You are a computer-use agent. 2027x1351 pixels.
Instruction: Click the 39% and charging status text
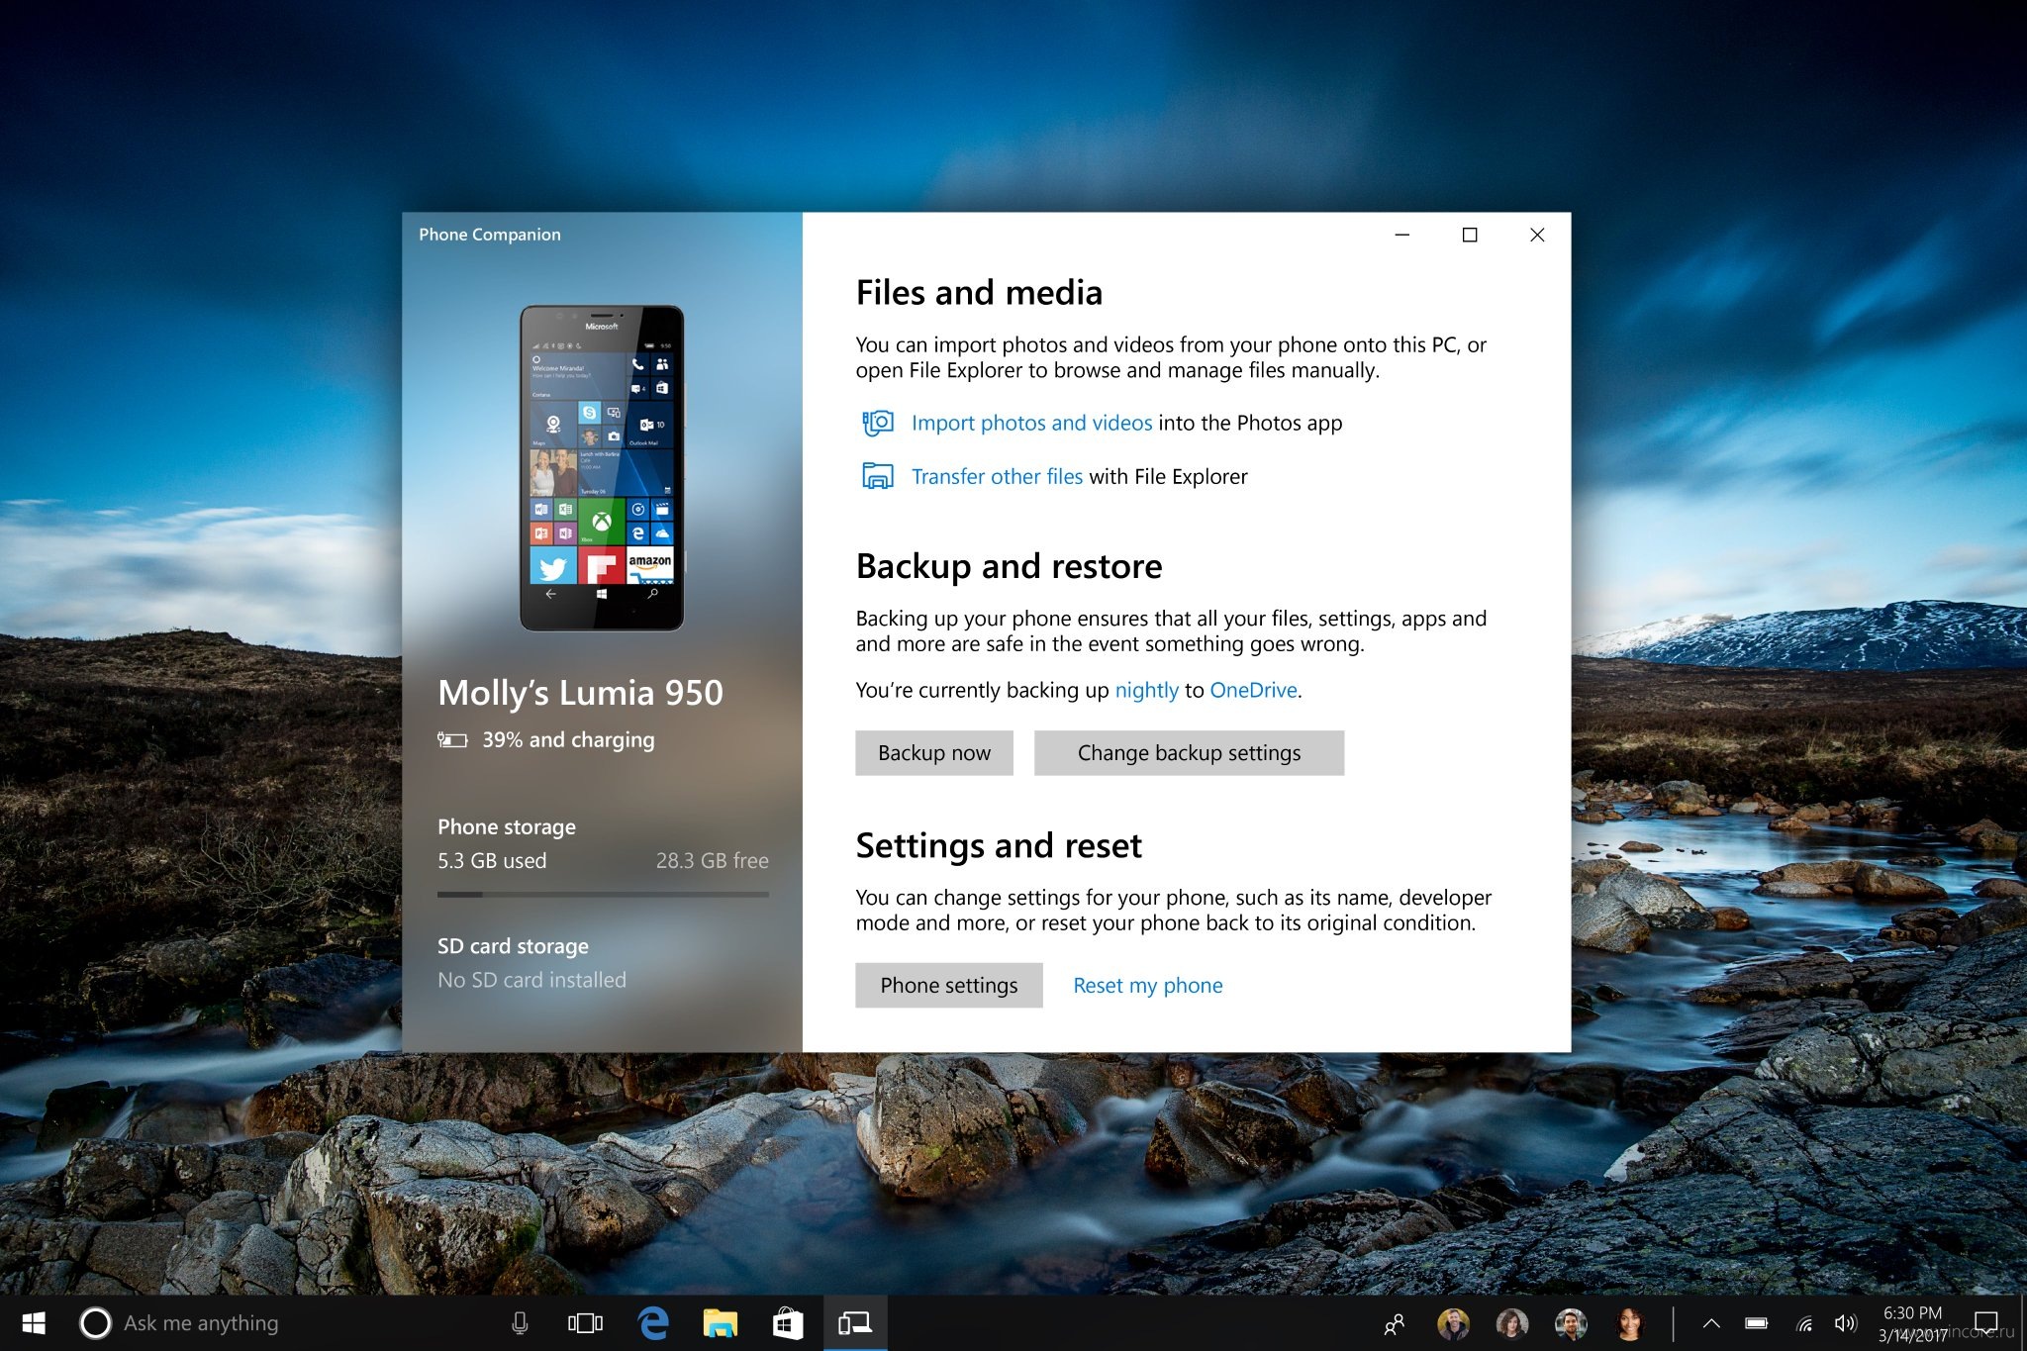click(x=568, y=740)
